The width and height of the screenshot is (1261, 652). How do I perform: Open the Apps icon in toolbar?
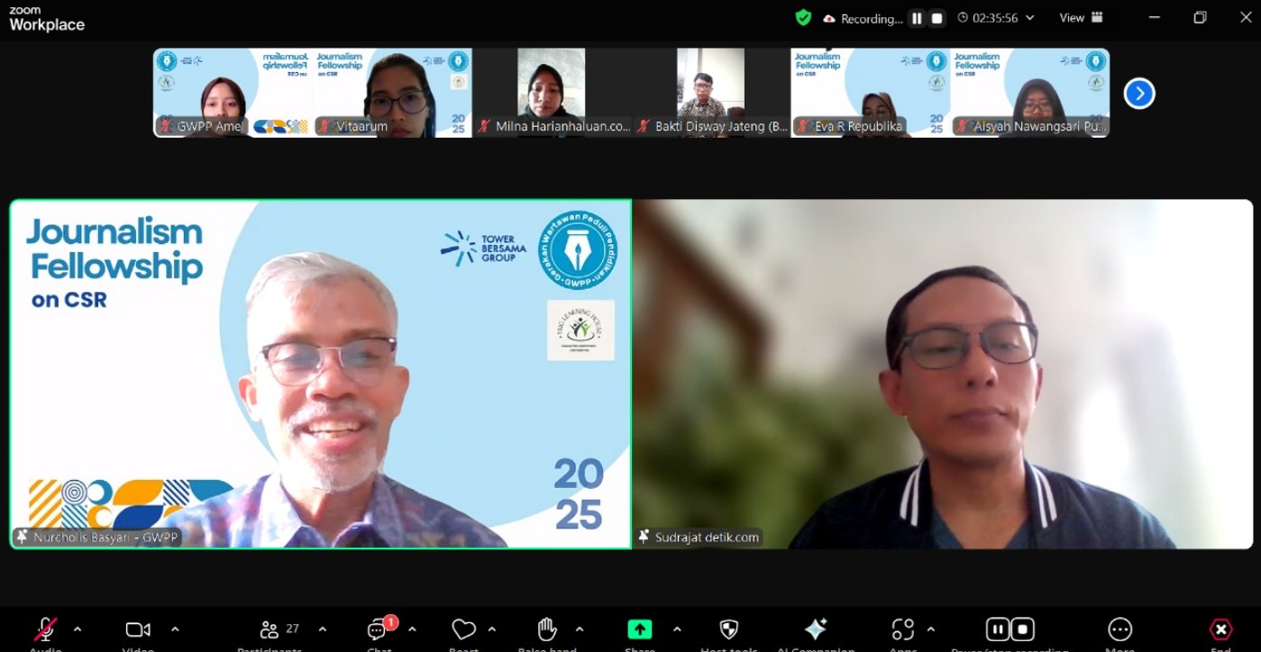(902, 629)
